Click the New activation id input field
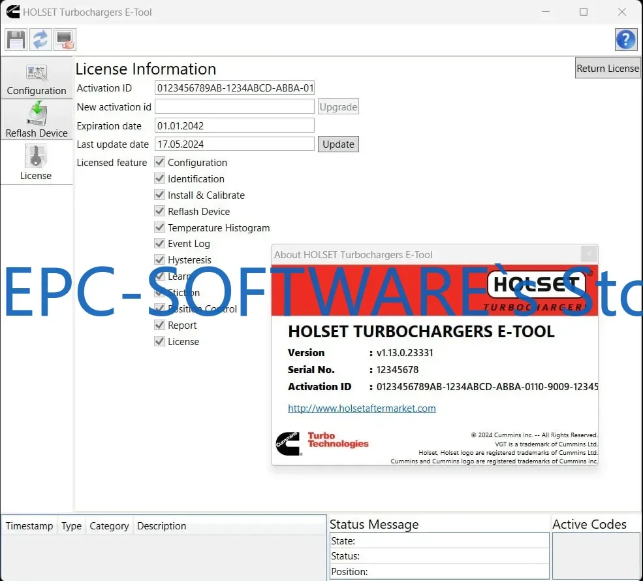The image size is (643, 581). [234, 106]
